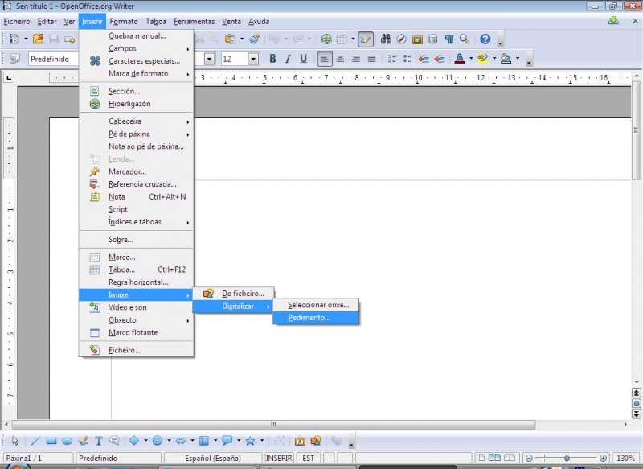
Task: Insert a table from the toolbar
Action: click(x=339, y=39)
